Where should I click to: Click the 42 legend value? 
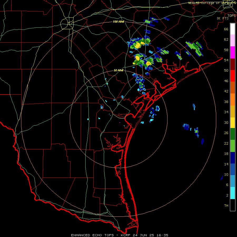tap(226, 91)
